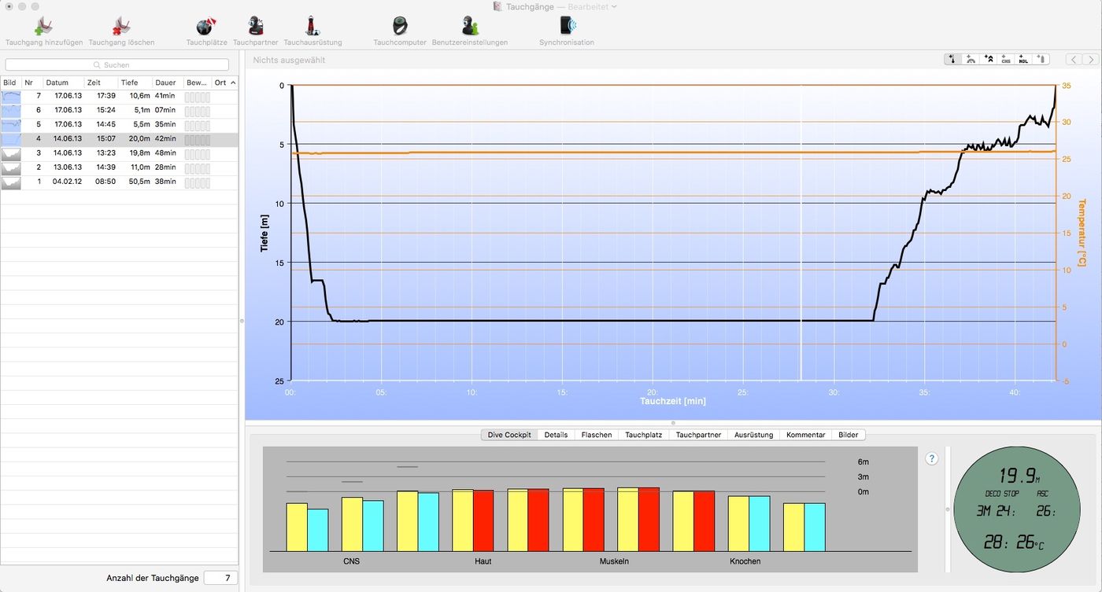Viewport: 1102px width, 592px height.
Task: Open the Tauchplätze manager
Action: [x=206, y=27]
